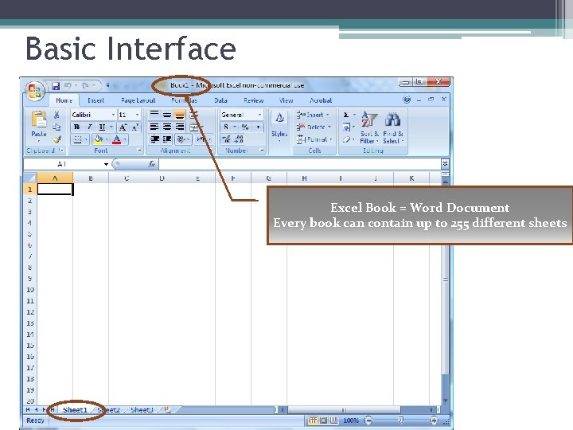Image resolution: width=573 pixels, height=430 pixels.
Task: Open the General number format dropdown
Action: pos(259,115)
